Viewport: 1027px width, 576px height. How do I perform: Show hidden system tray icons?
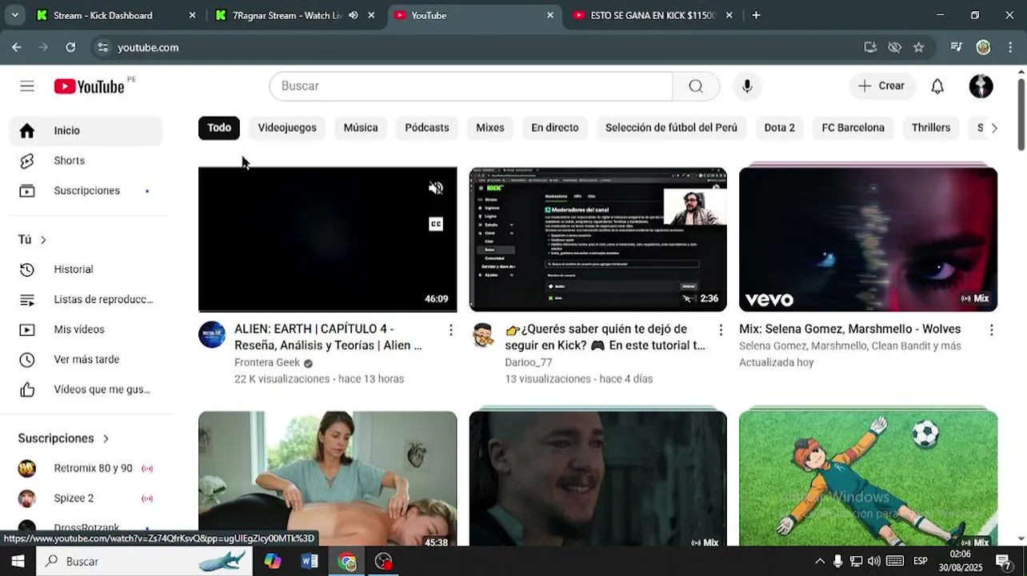point(819,562)
